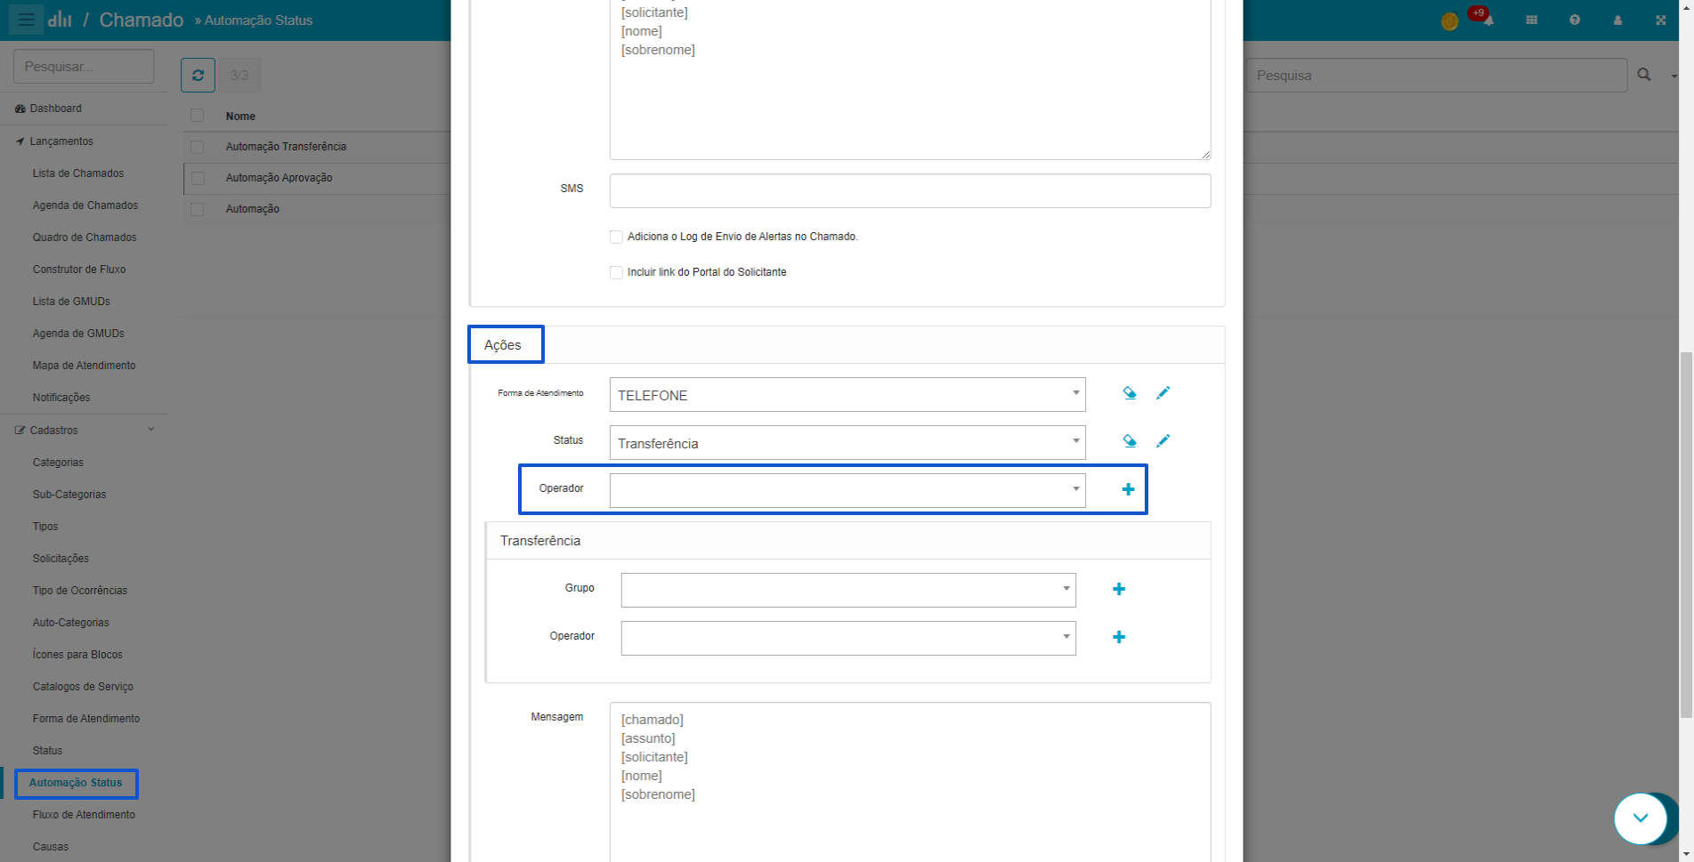The image size is (1694, 862).
Task: Focus the Pesquisa search field
Action: 1437,76
